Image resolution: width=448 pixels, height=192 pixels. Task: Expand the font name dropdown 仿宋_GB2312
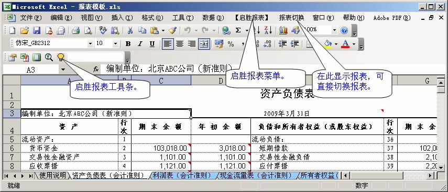tap(90, 44)
